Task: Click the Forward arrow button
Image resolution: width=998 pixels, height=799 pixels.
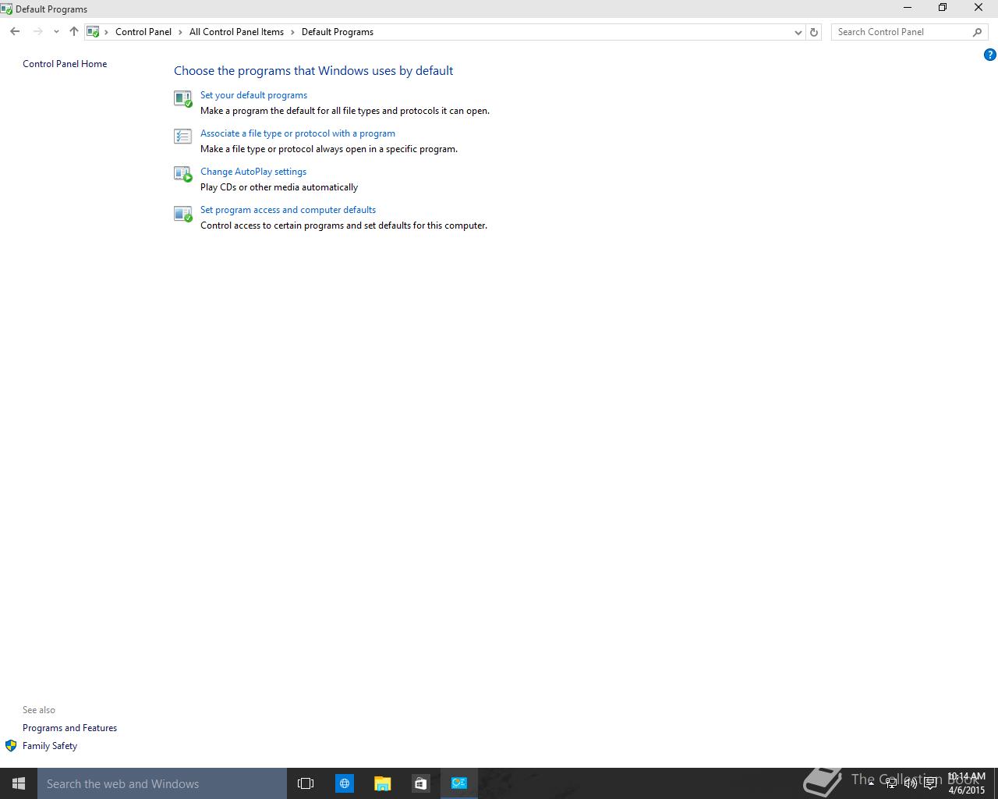Action: [x=37, y=32]
